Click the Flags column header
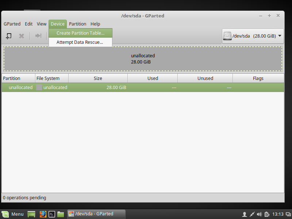Screen dimensions: 292x219 pyautogui.click(x=258, y=78)
